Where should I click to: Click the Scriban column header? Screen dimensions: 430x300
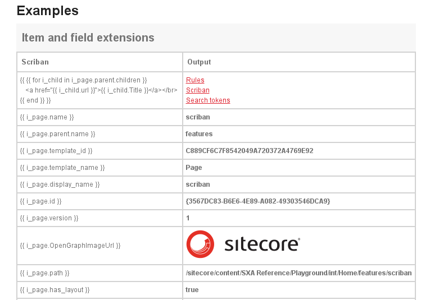coord(35,62)
